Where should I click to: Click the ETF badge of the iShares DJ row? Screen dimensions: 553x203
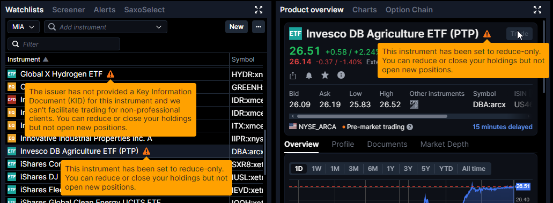pyautogui.click(x=12, y=177)
